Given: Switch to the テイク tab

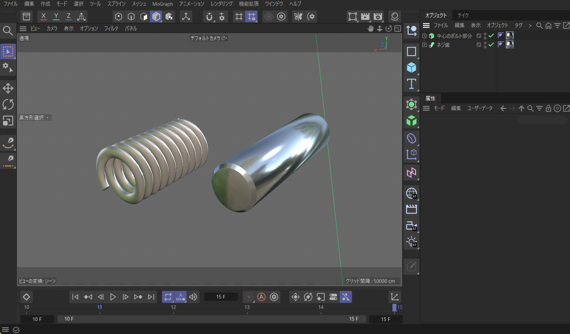Looking at the screenshot, I should pyautogui.click(x=463, y=15).
